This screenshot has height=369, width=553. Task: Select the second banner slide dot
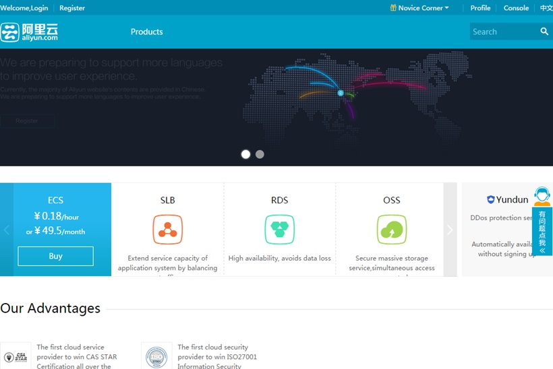pyautogui.click(x=260, y=154)
